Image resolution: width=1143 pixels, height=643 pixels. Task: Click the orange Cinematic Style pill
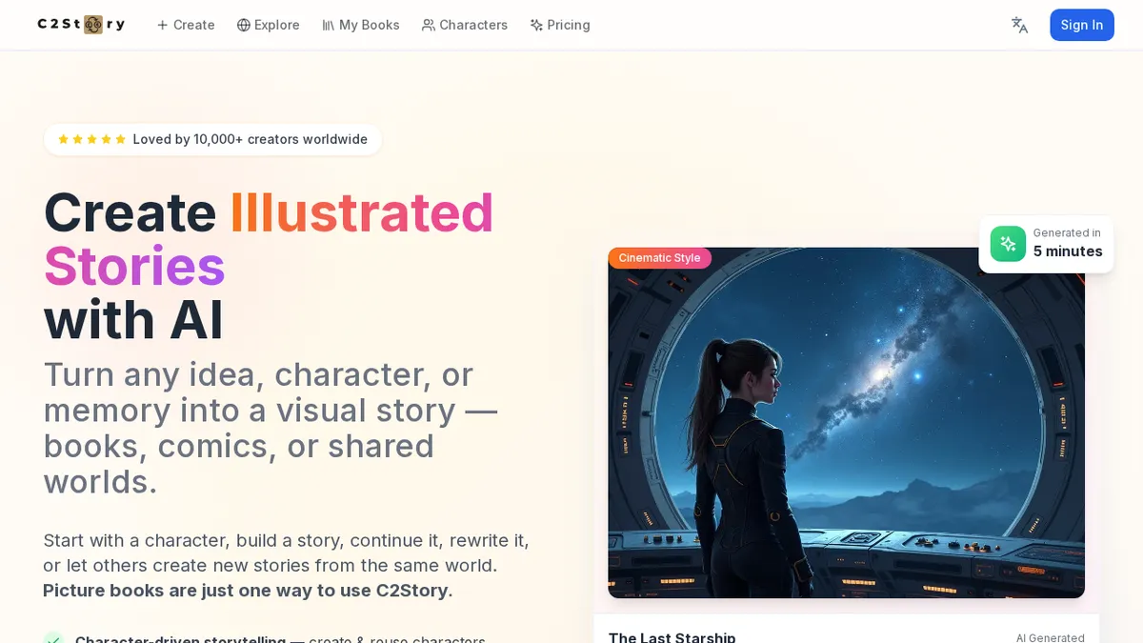click(x=659, y=257)
